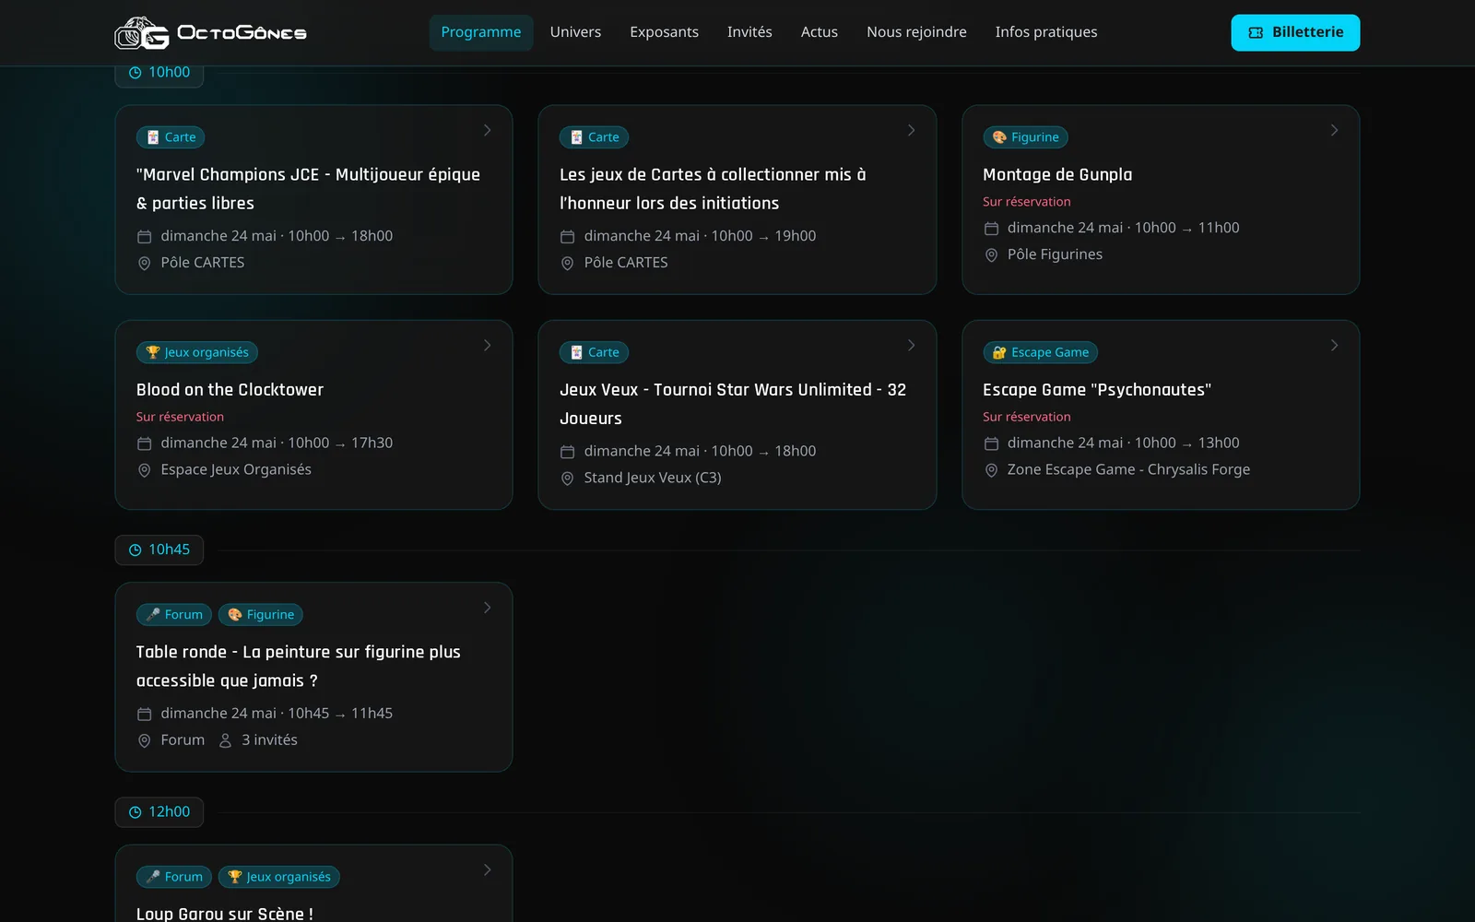Click location pin on Cartes à collectionner card

(568, 263)
